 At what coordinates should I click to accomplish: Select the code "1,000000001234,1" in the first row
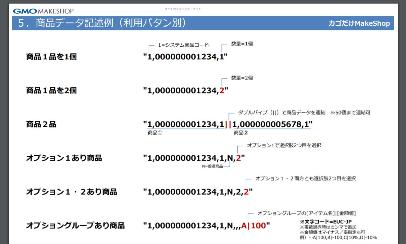pos(185,57)
